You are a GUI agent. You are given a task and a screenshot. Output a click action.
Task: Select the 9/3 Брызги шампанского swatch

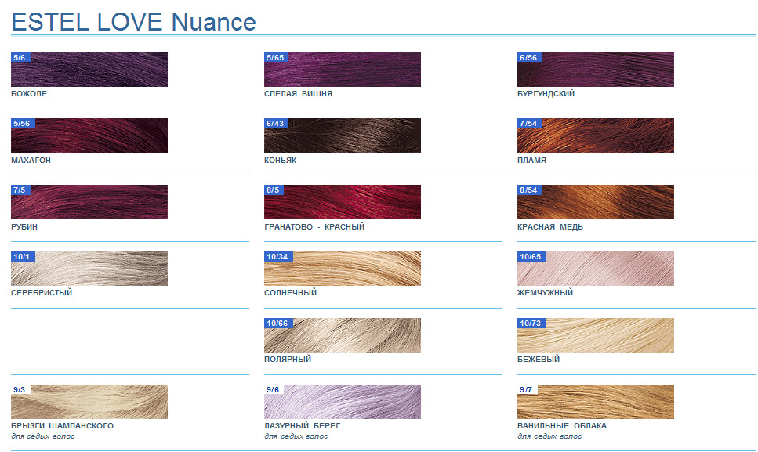click(89, 402)
